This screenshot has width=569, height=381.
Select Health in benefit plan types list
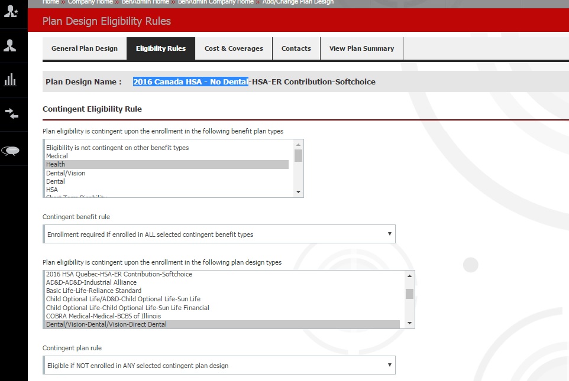[x=167, y=164]
